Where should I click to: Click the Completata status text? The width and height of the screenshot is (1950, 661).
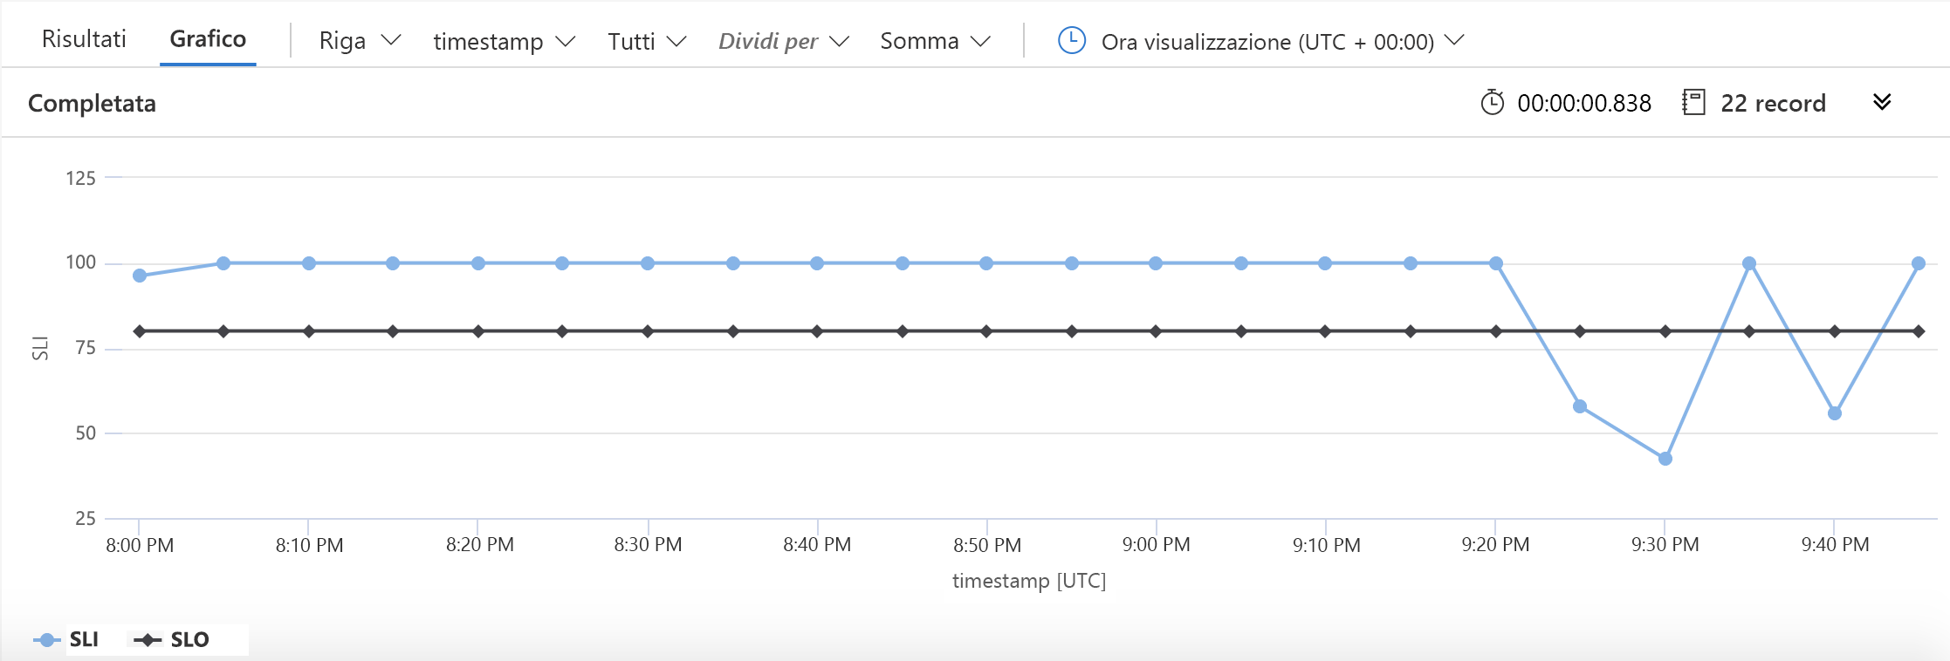(x=92, y=103)
